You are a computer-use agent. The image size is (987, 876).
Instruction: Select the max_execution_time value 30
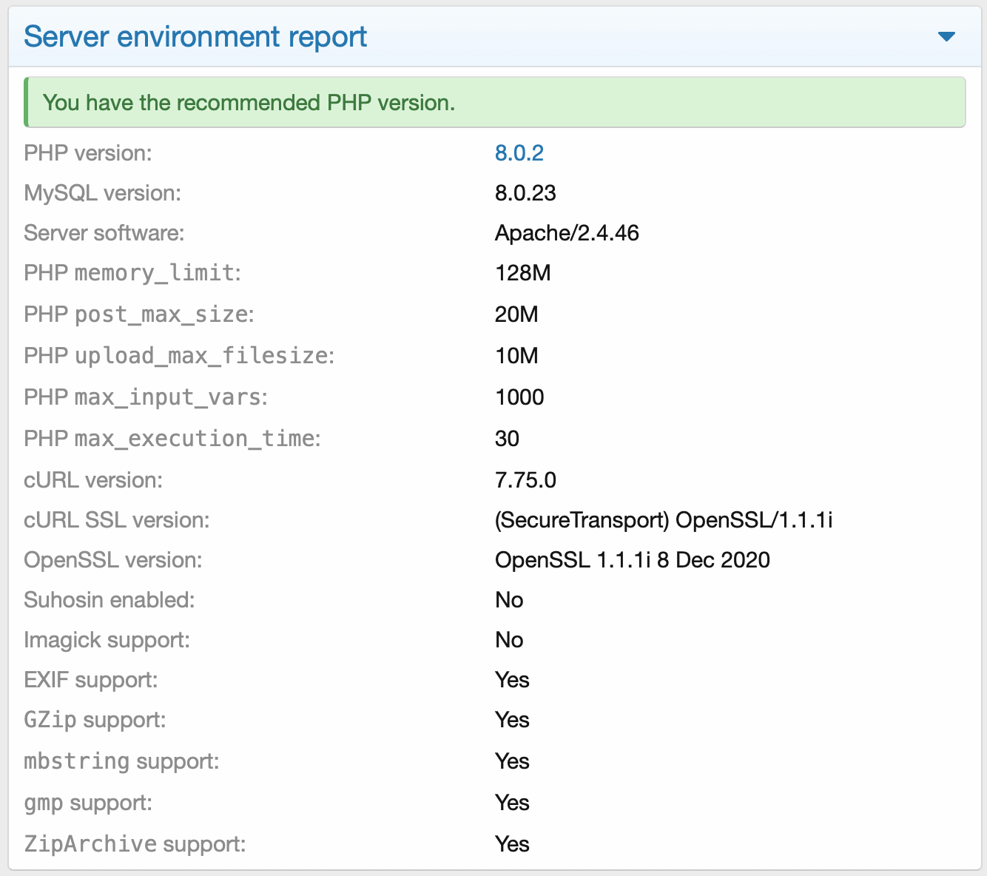pyautogui.click(x=507, y=438)
